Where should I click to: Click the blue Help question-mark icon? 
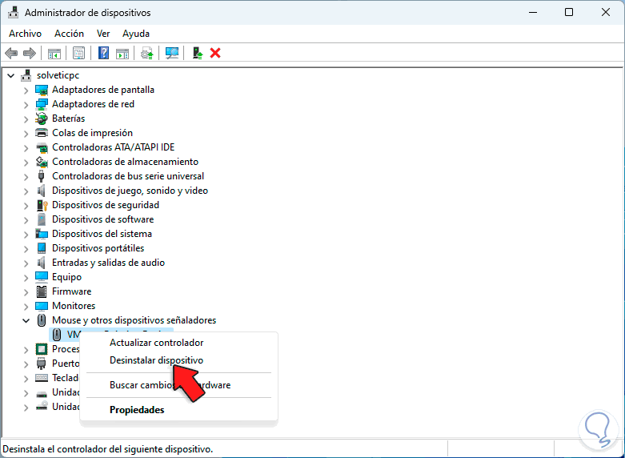[x=103, y=53]
